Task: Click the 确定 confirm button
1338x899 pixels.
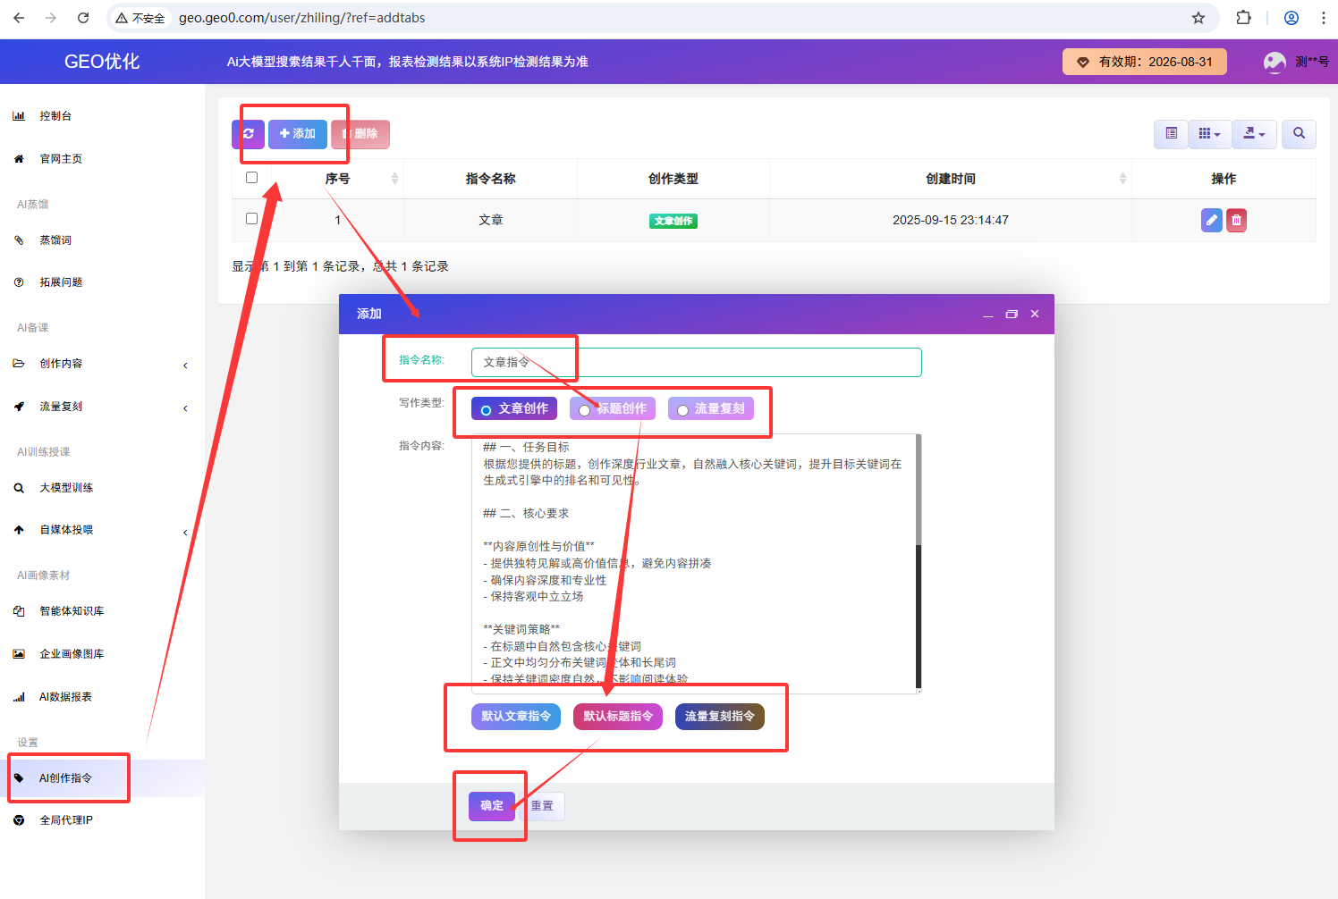Action: (492, 806)
